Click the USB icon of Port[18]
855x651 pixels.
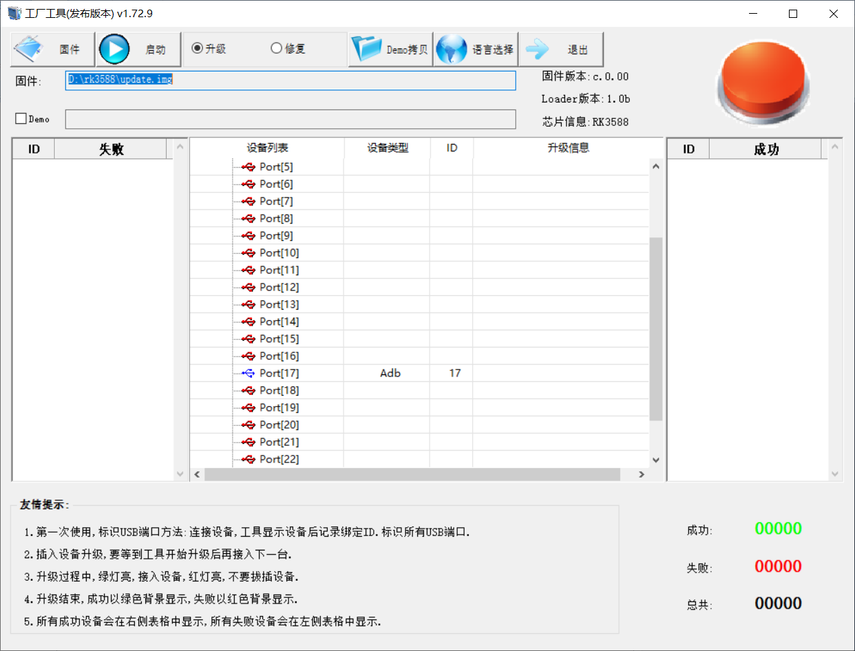(x=249, y=390)
